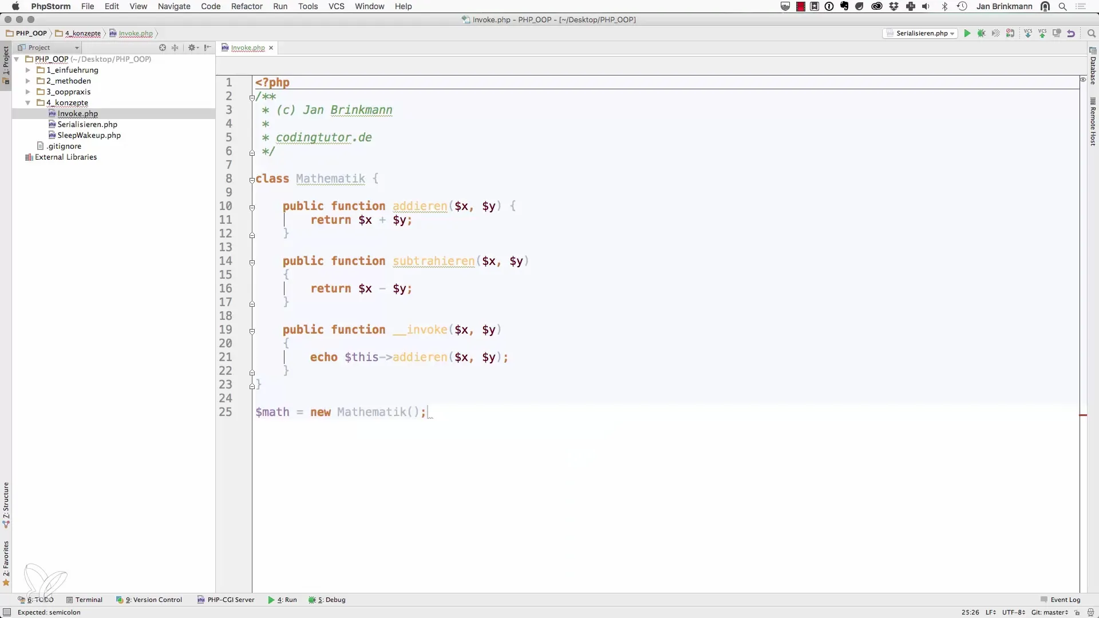
Task: Open the 5: Debug tool window
Action: 327,600
